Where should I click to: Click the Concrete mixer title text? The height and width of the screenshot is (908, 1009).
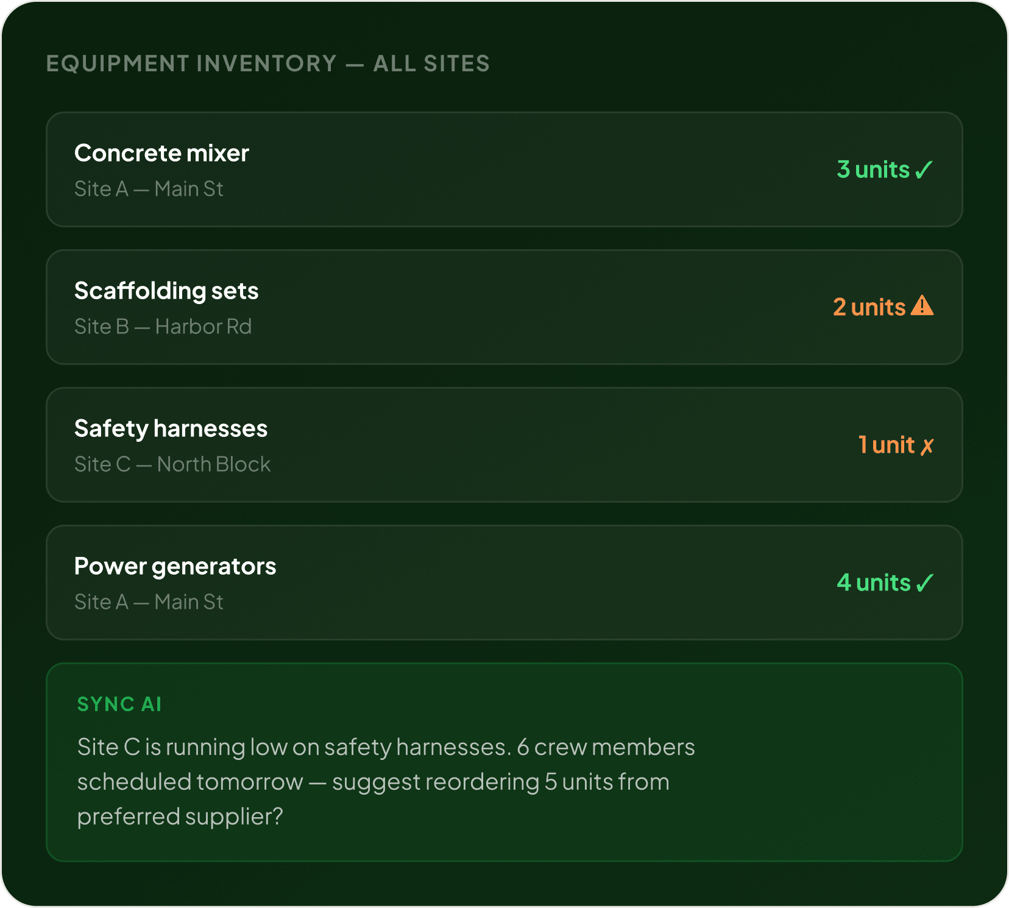(x=161, y=153)
